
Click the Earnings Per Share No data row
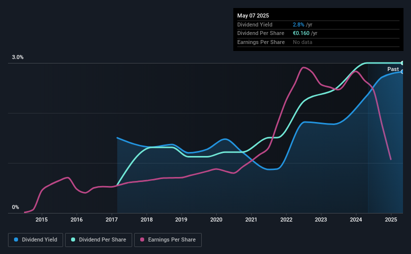(318, 42)
